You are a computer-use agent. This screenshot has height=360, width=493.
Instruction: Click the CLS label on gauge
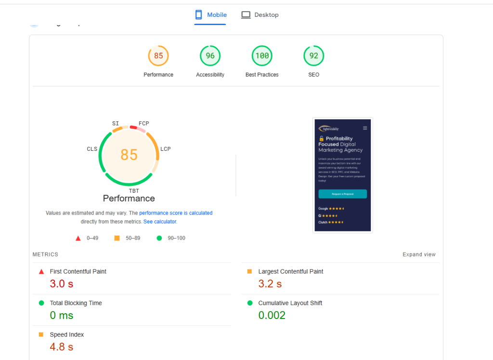coord(92,149)
